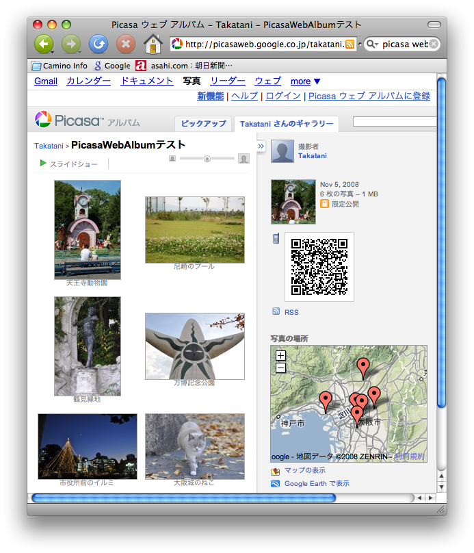Click the green back arrow button
Image resolution: width=474 pixels, height=553 pixels.
44,44
